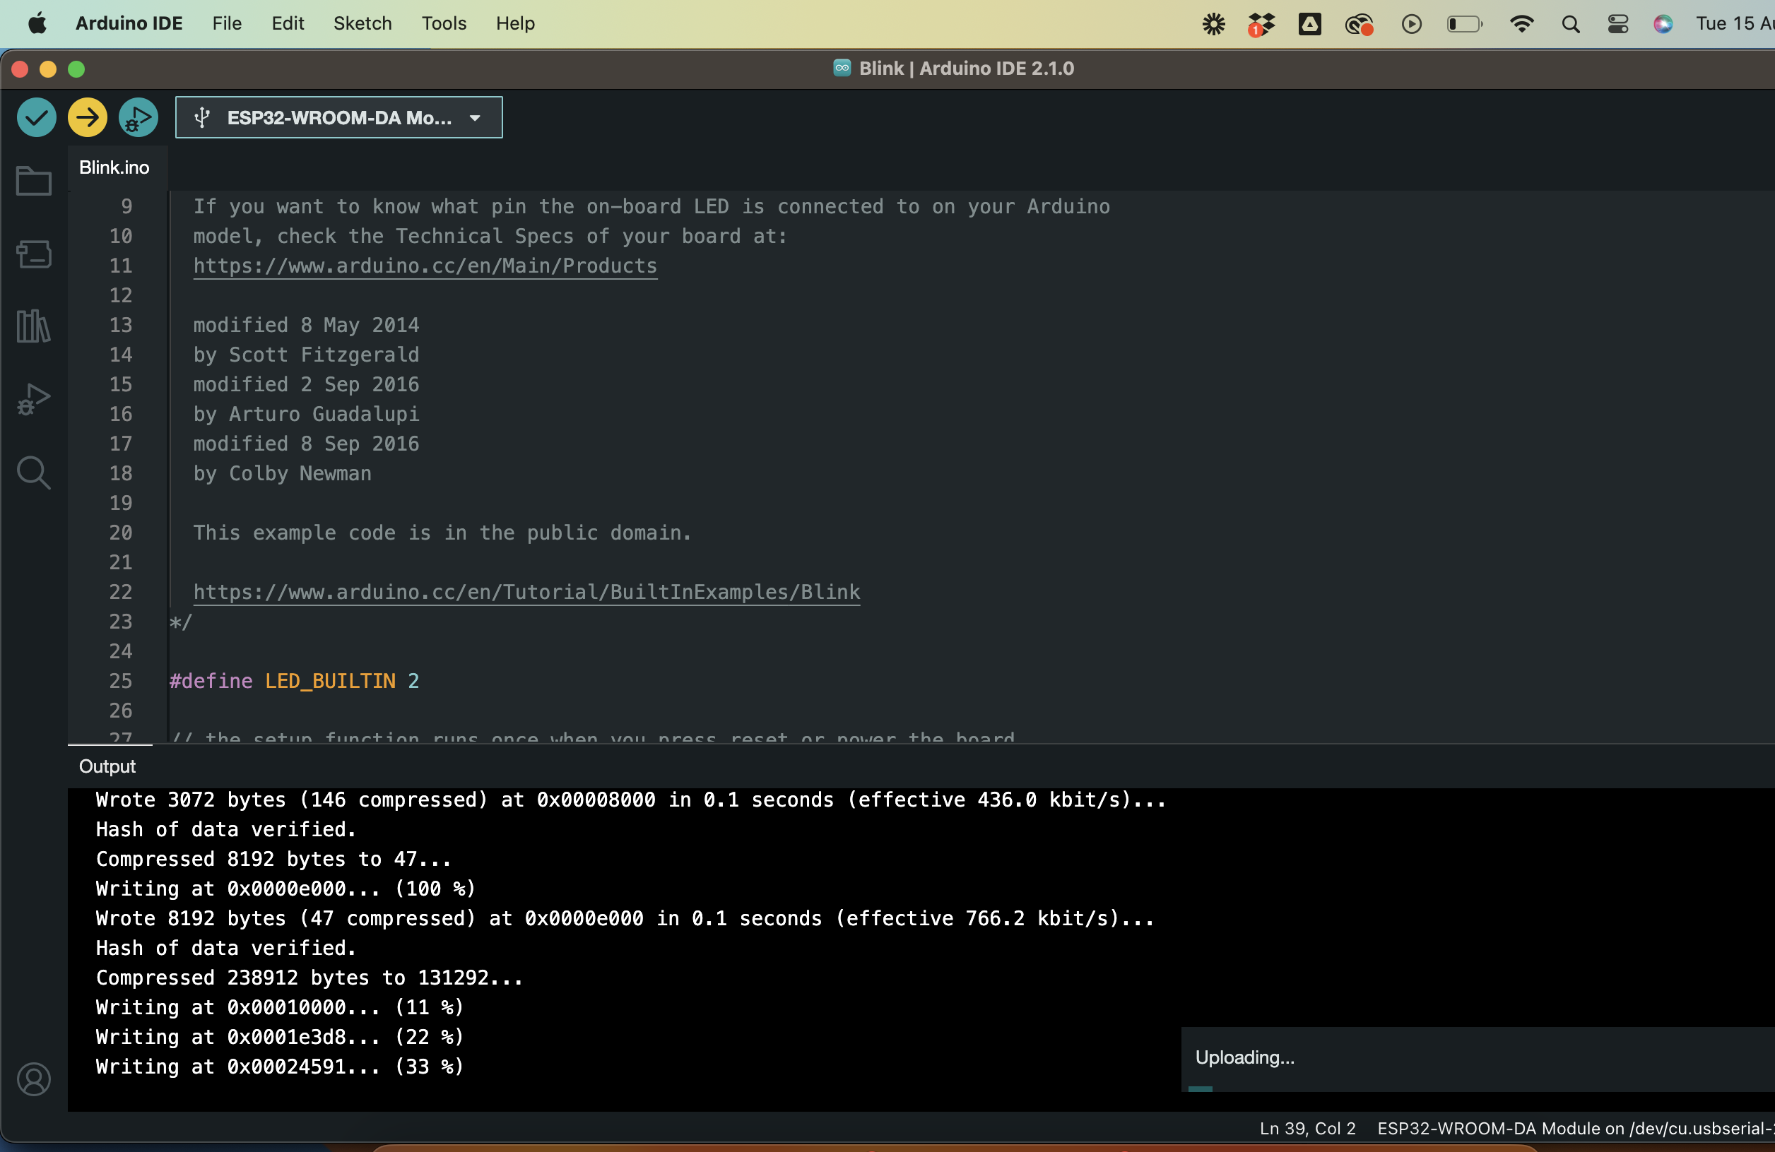Click the 'Uploading...' notification text
The image size is (1775, 1152).
click(1245, 1057)
